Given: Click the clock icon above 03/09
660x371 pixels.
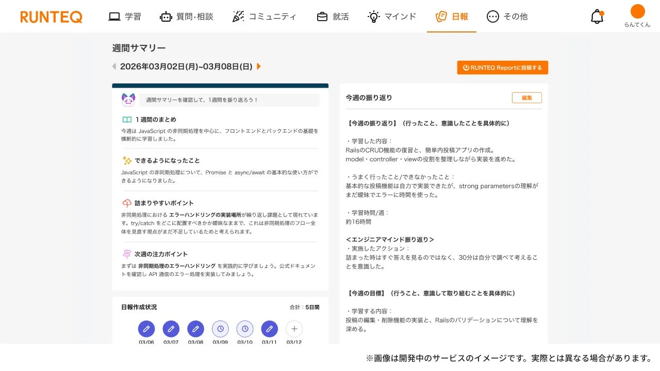Looking at the screenshot, I should tap(220, 329).
